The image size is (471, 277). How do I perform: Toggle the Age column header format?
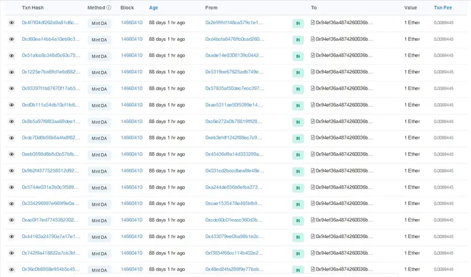tap(153, 8)
